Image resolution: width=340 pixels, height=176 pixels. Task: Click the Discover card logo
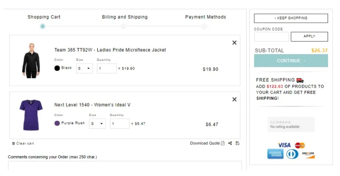308,154
